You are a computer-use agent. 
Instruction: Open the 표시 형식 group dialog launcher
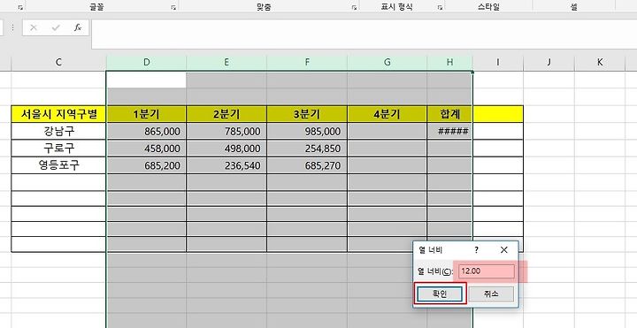[x=440, y=7]
